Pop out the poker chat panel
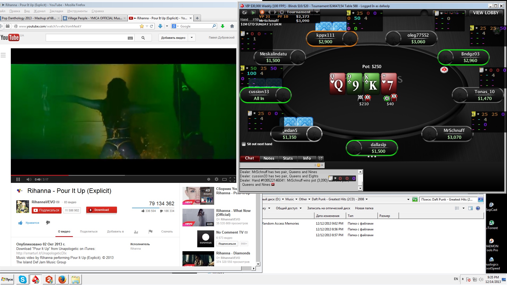This screenshot has width=507, height=285. point(321,158)
